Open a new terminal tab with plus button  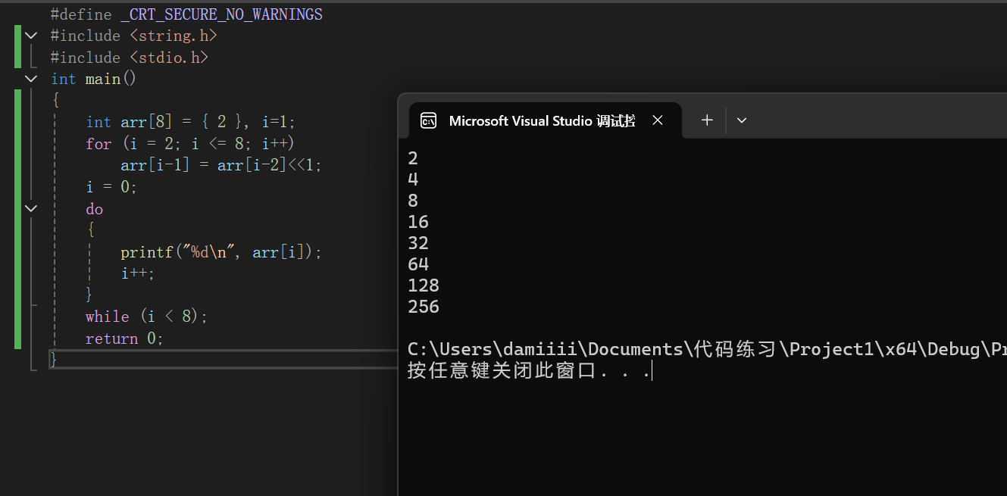pos(707,120)
